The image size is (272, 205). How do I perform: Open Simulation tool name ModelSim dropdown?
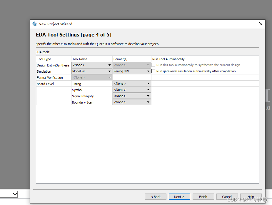(x=92, y=71)
